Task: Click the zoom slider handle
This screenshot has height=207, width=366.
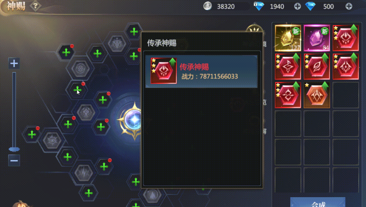Action: (14, 149)
